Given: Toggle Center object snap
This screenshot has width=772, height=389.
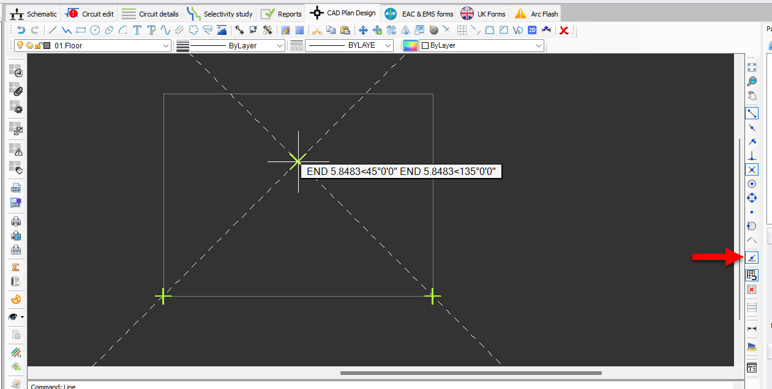Looking at the screenshot, I should 752,183.
